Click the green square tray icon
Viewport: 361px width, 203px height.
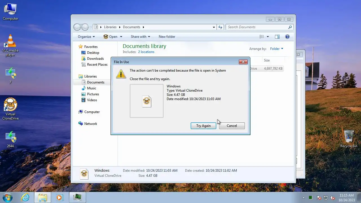point(311,198)
